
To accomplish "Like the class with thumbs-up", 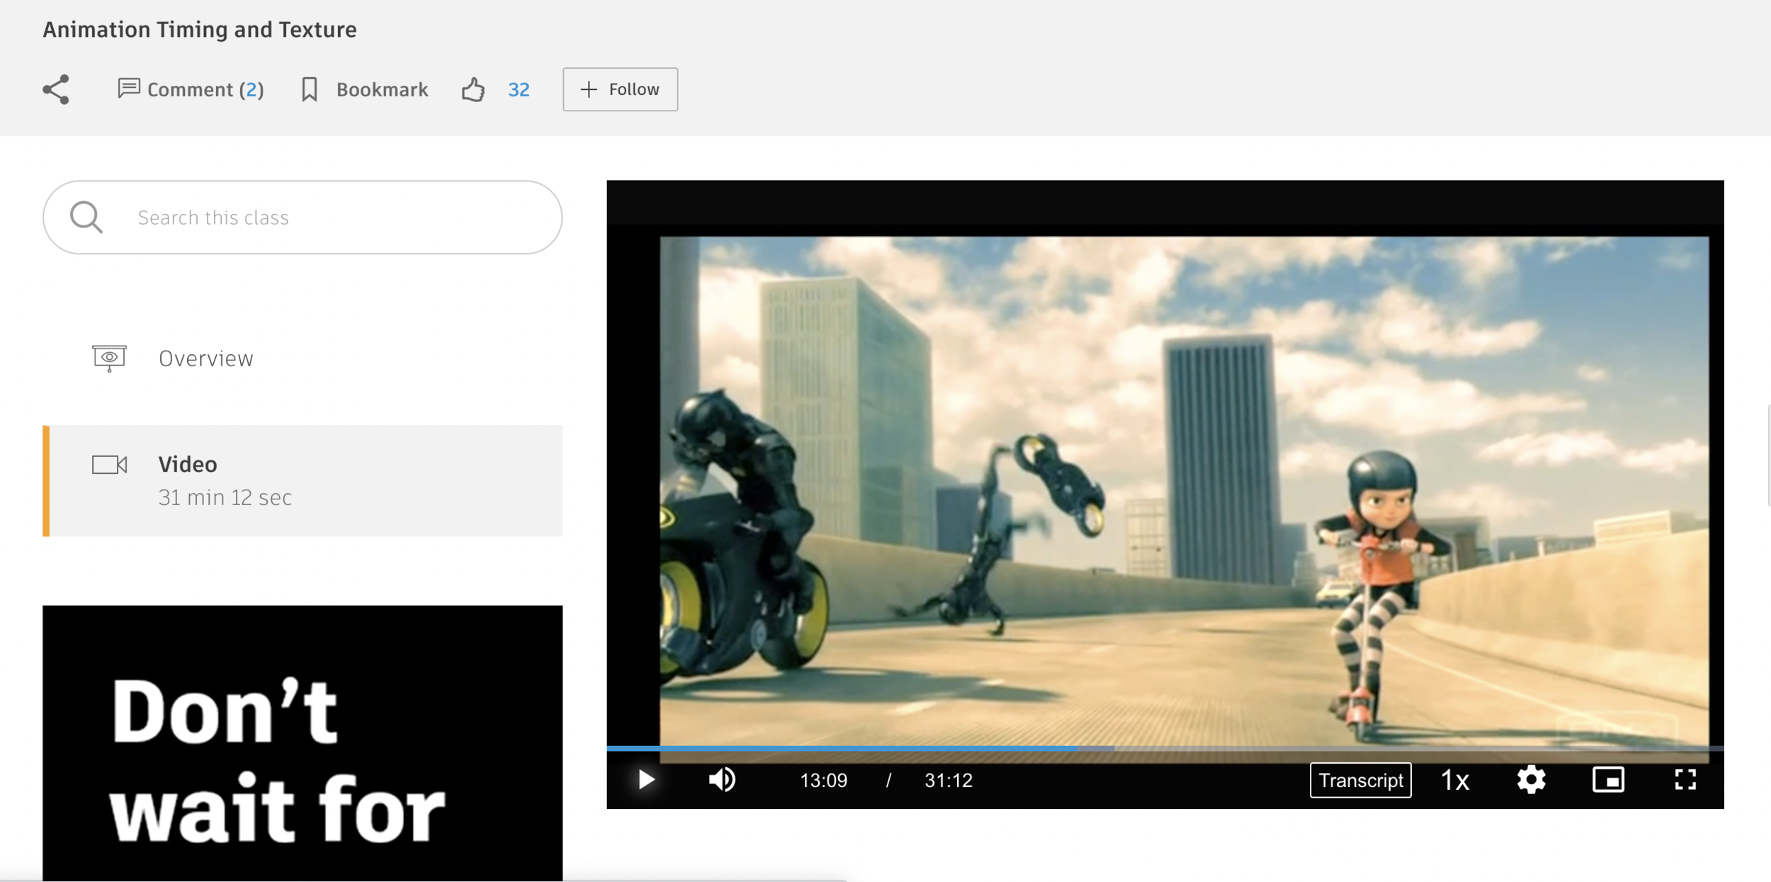I will click(x=473, y=89).
